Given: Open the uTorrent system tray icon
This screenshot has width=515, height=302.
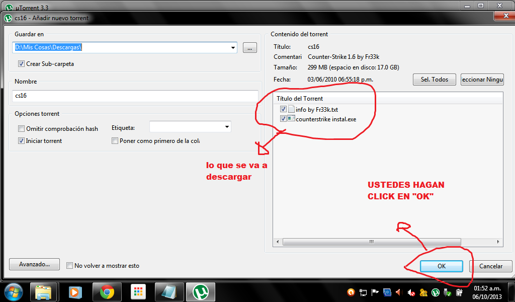Looking at the screenshot, I should pyautogui.click(x=436, y=292).
